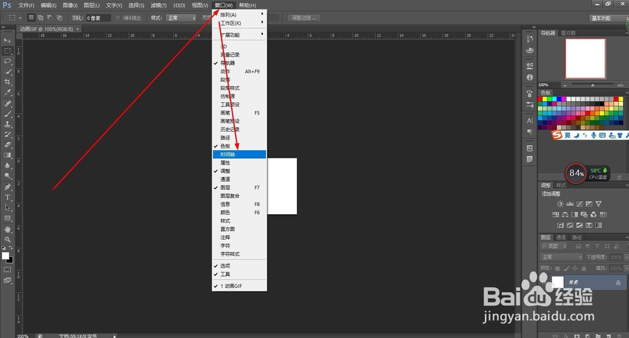Switch to the 直方图 tab
Screen dimensions: 629x338
coord(568,33)
